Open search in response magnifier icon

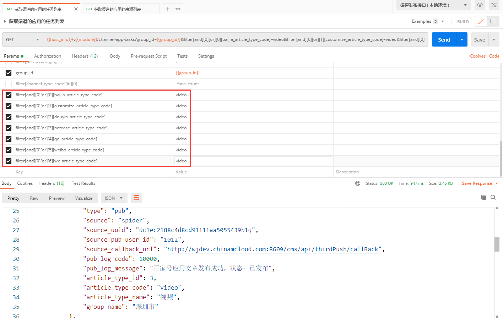pos(493,197)
